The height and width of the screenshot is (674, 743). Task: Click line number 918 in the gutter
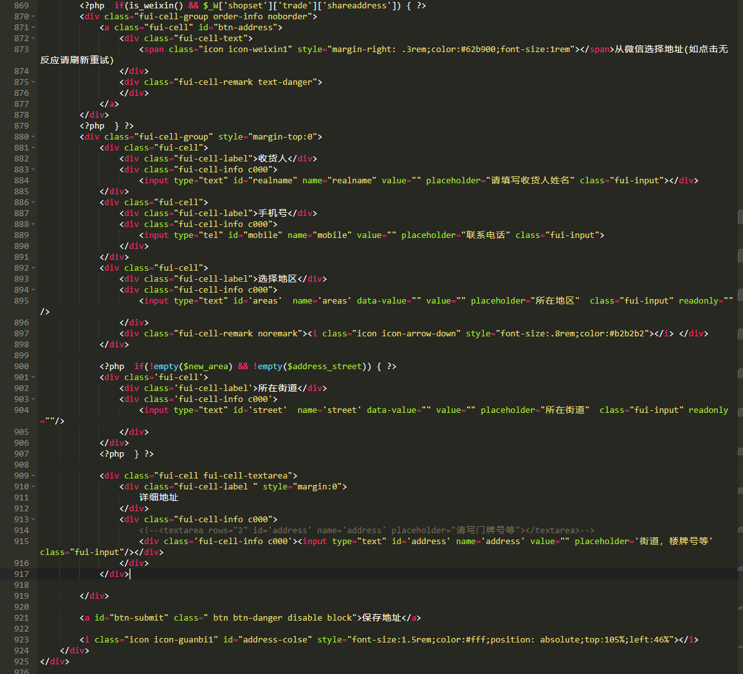(x=21, y=585)
